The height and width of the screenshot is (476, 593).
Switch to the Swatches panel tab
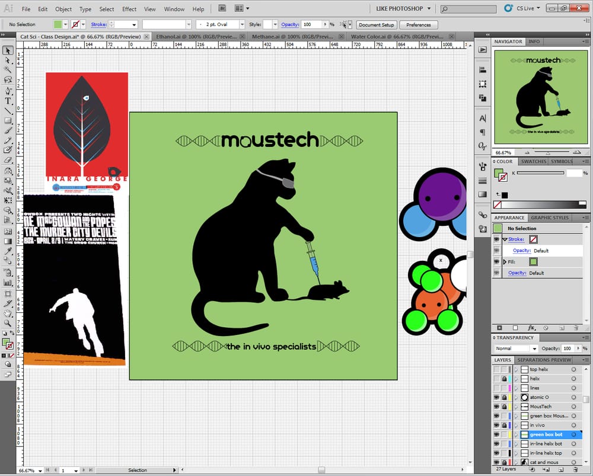[533, 161]
